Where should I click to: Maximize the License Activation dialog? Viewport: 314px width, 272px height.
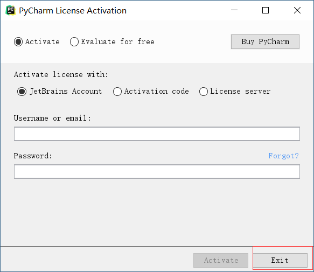pyautogui.click(x=266, y=10)
